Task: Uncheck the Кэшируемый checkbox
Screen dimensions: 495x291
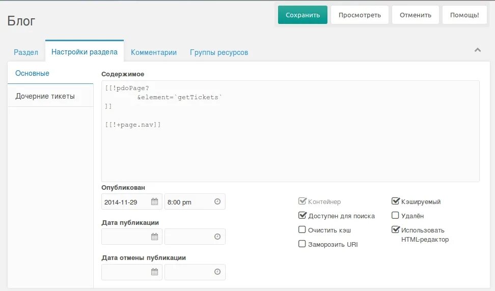Action: coord(395,201)
